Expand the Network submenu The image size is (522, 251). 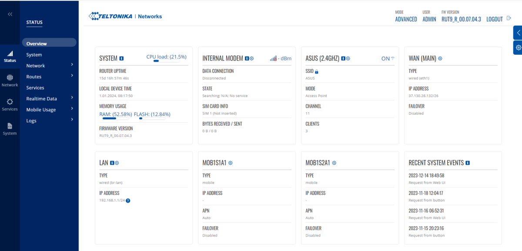pos(72,65)
